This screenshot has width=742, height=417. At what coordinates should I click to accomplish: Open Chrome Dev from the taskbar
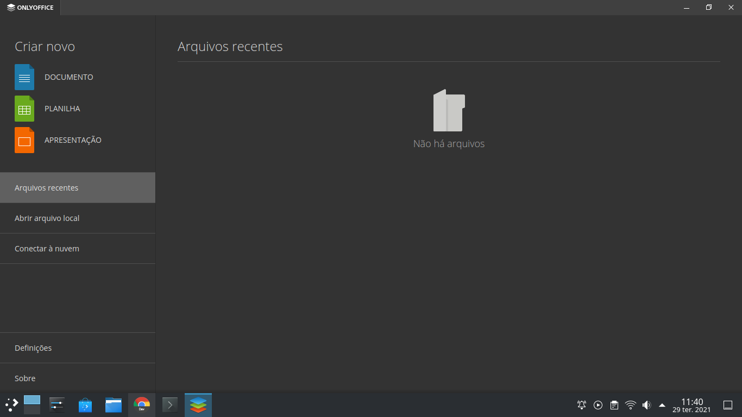(x=142, y=405)
